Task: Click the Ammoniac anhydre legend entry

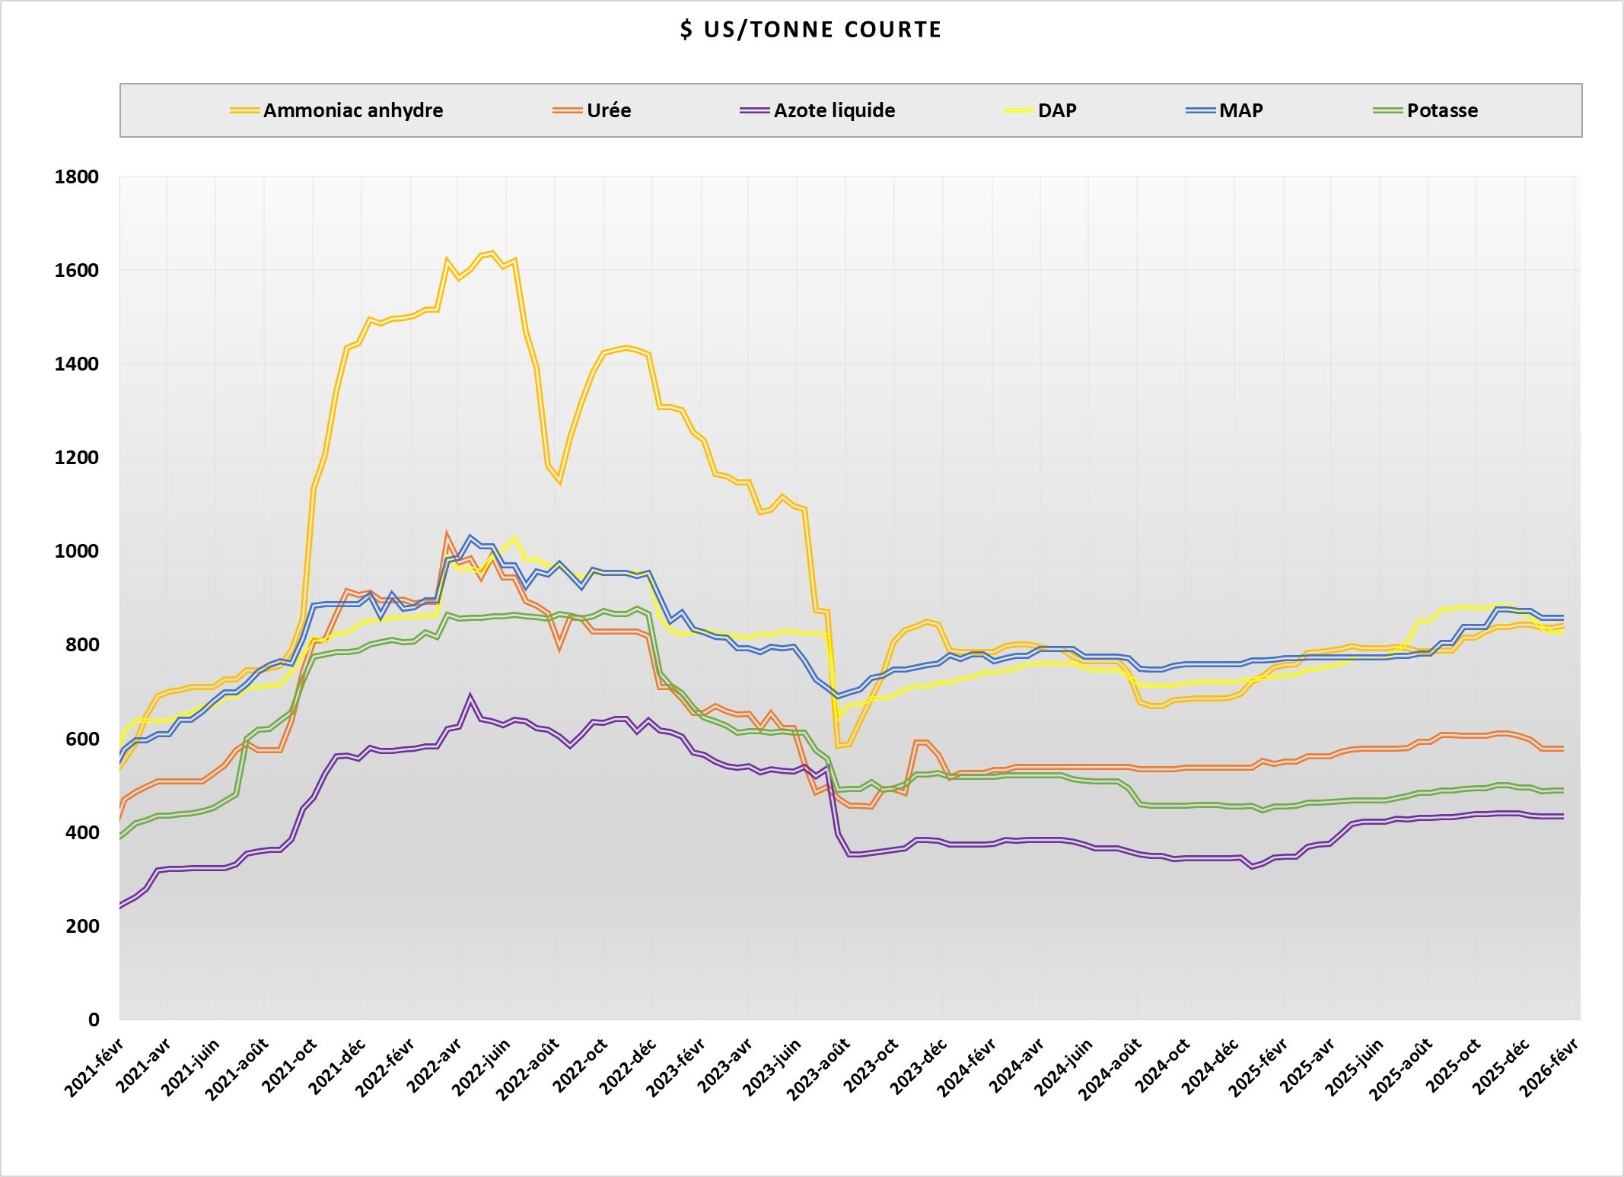Action: [352, 110]
